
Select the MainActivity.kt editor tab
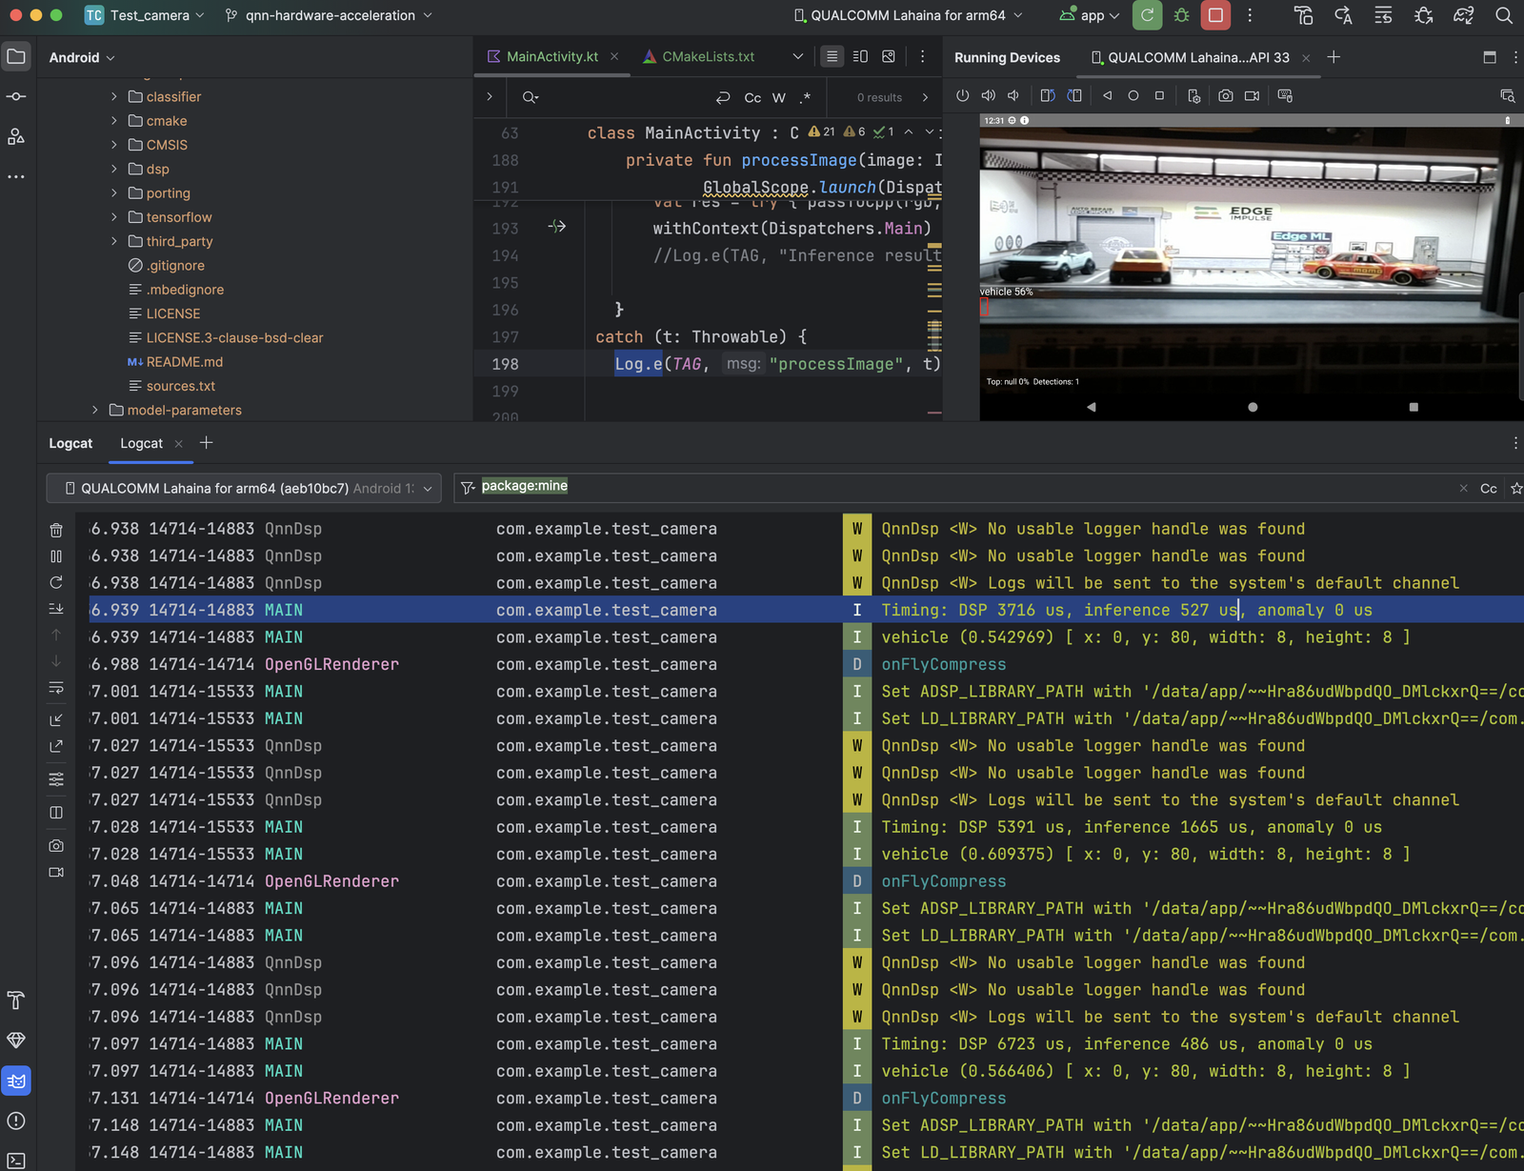coord(551,57)
